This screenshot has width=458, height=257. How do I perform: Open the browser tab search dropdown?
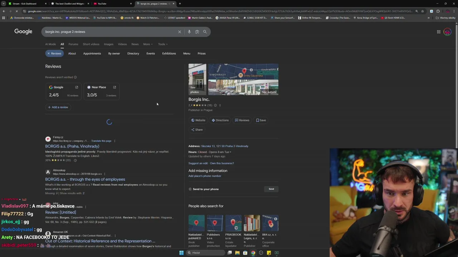click(4, 4)
